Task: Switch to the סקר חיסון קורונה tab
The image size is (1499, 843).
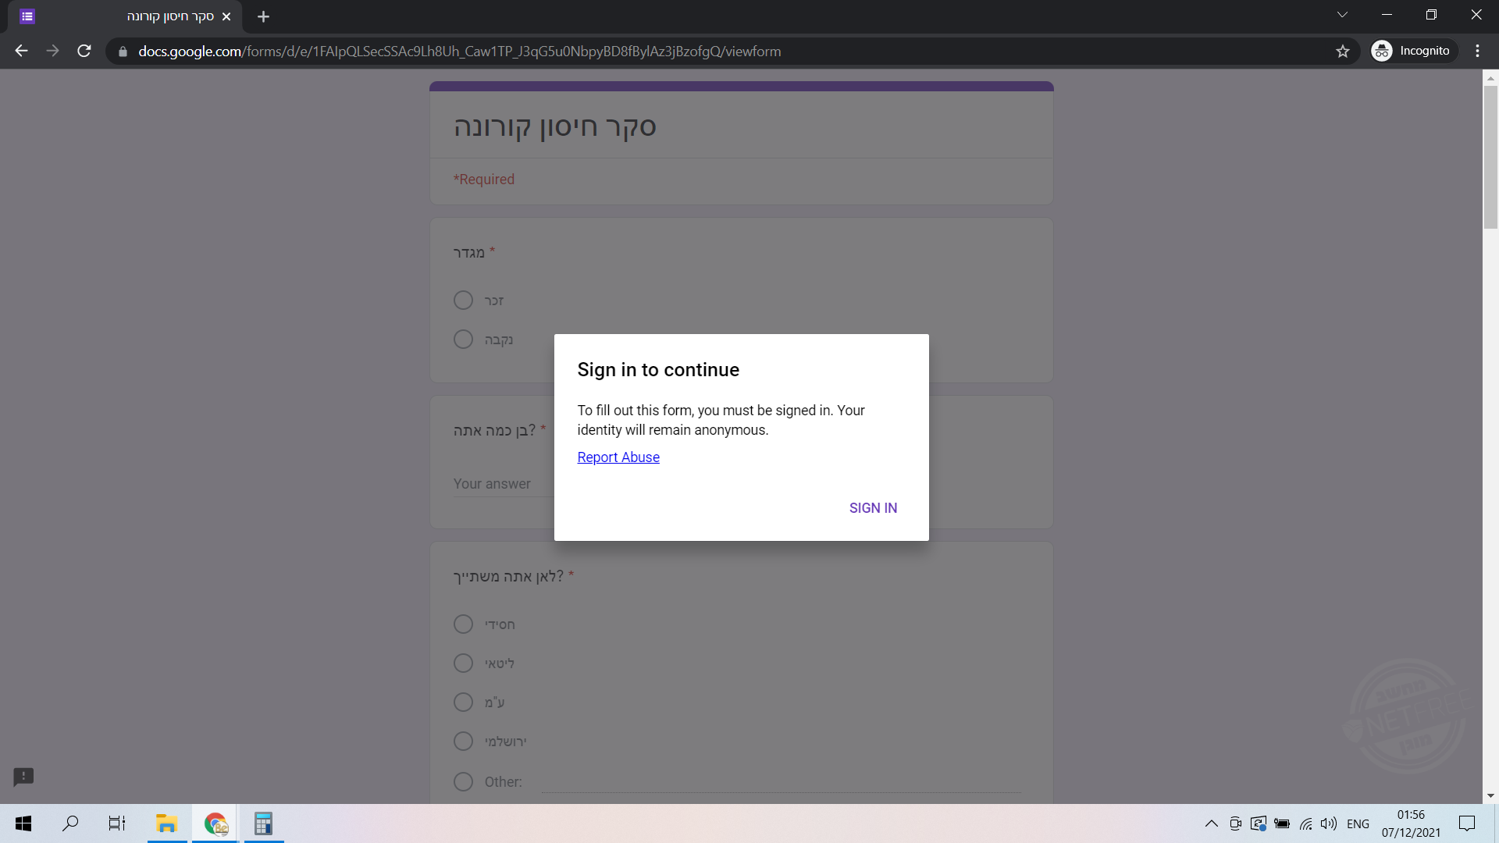Action: pos(170,16)
